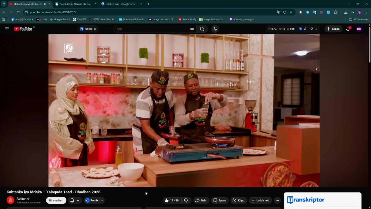Save the video with Spara
This screenshot has height=209, width=371.
click(x=219, y=200)
